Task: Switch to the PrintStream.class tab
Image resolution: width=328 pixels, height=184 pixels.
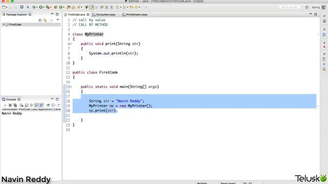Action: point(135,15)
